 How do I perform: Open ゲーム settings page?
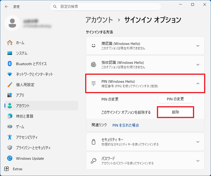click(x=41, y=127)
